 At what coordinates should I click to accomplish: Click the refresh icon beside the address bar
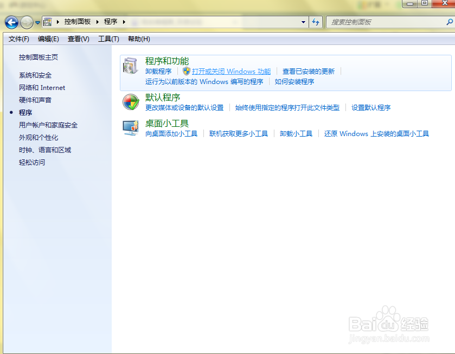pos(316,22)
